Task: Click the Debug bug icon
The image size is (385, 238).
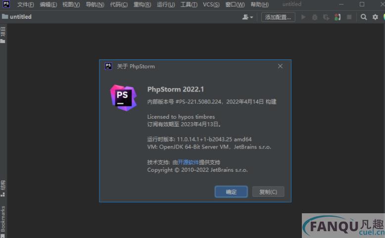Action: 315,17
